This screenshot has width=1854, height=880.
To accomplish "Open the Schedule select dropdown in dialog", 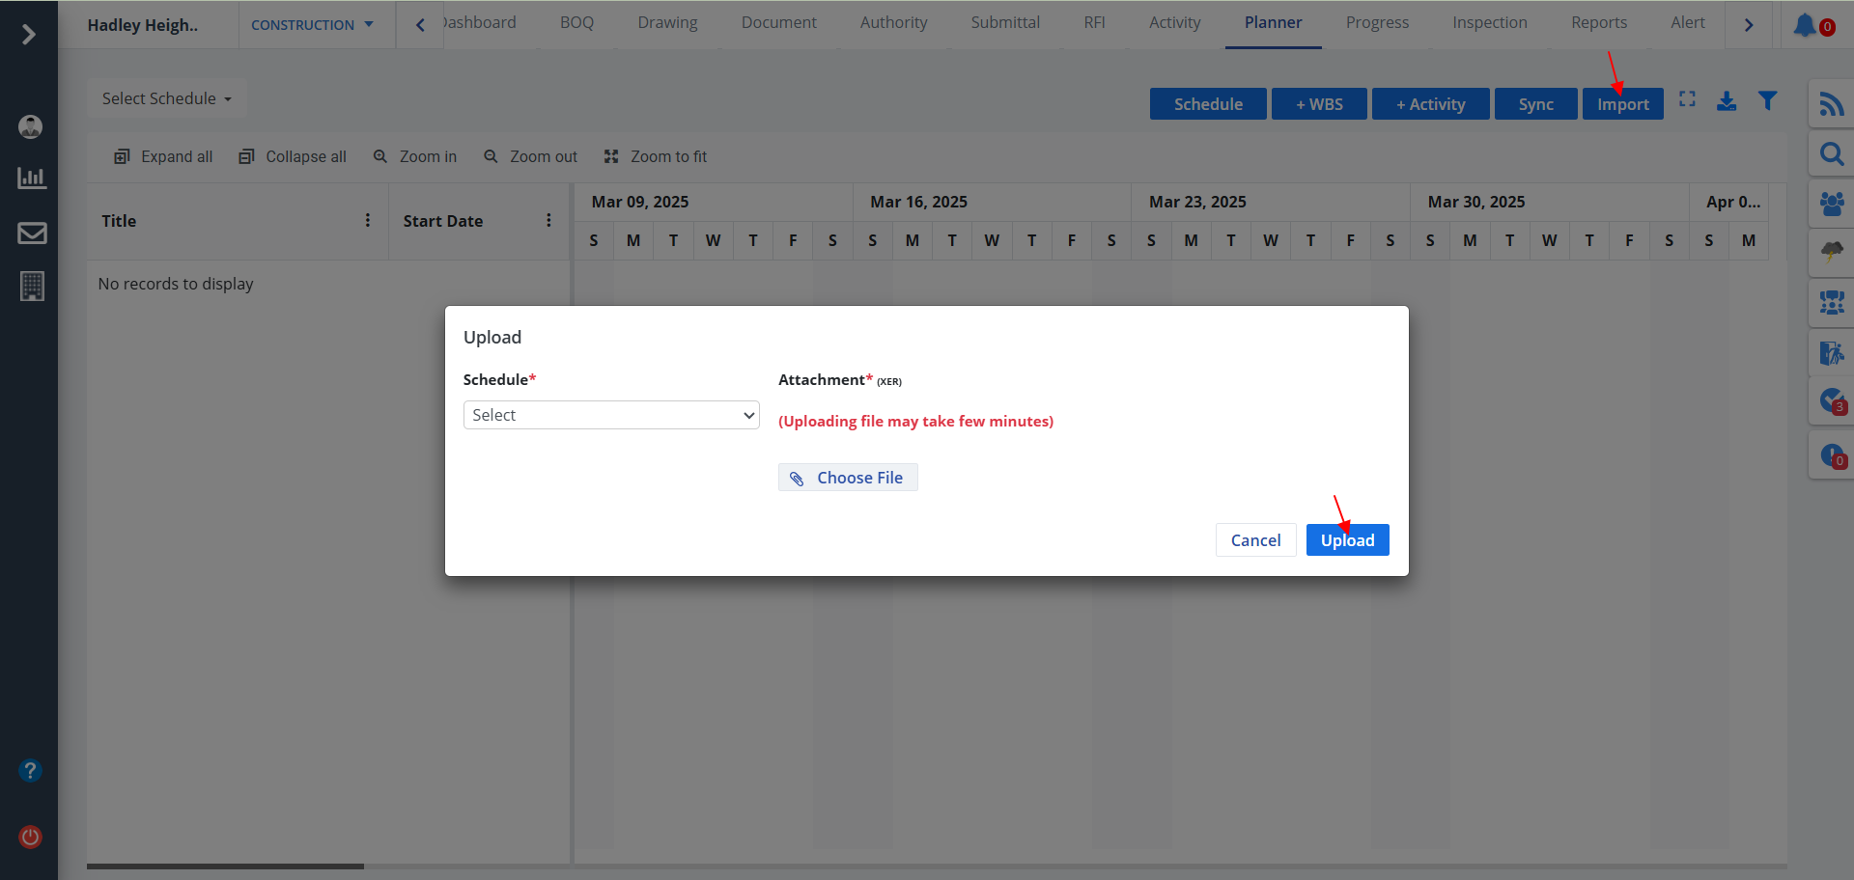I will [x=611, y=415].
